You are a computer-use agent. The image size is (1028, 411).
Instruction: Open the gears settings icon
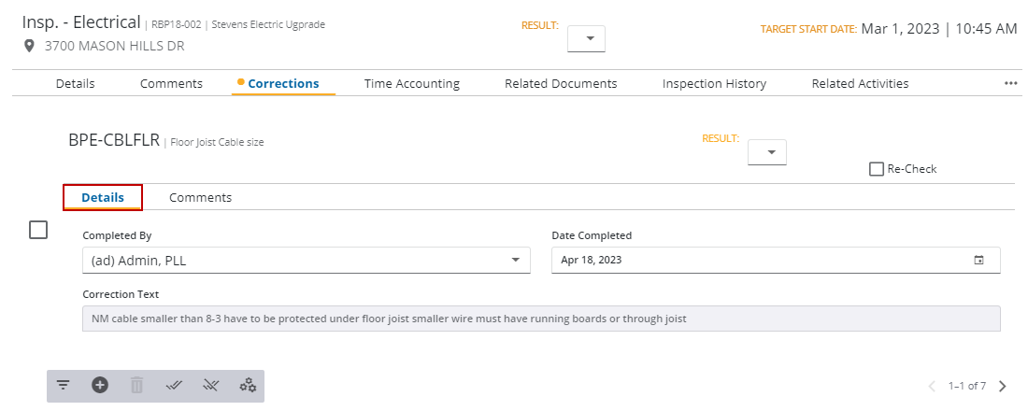click(248, 385)
